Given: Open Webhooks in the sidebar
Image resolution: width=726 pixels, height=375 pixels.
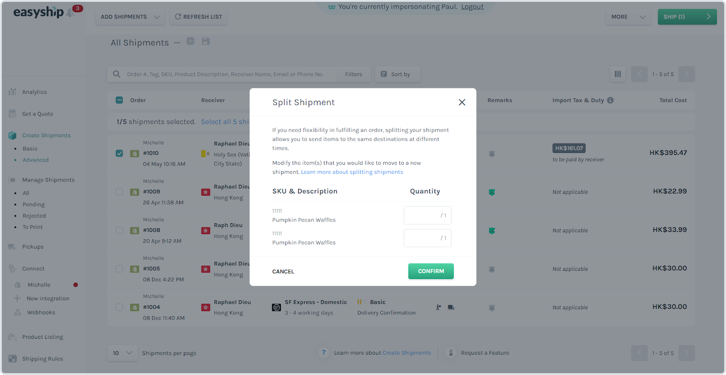Looking at the screenshot, I should pyautogui.click(x=41, y=312).
